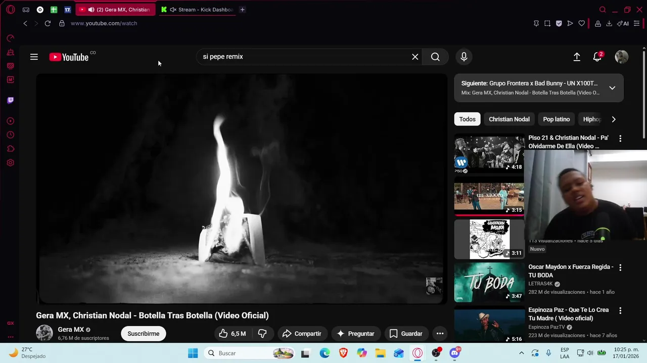Play the TU BODA thumbnail

[489, 282]
